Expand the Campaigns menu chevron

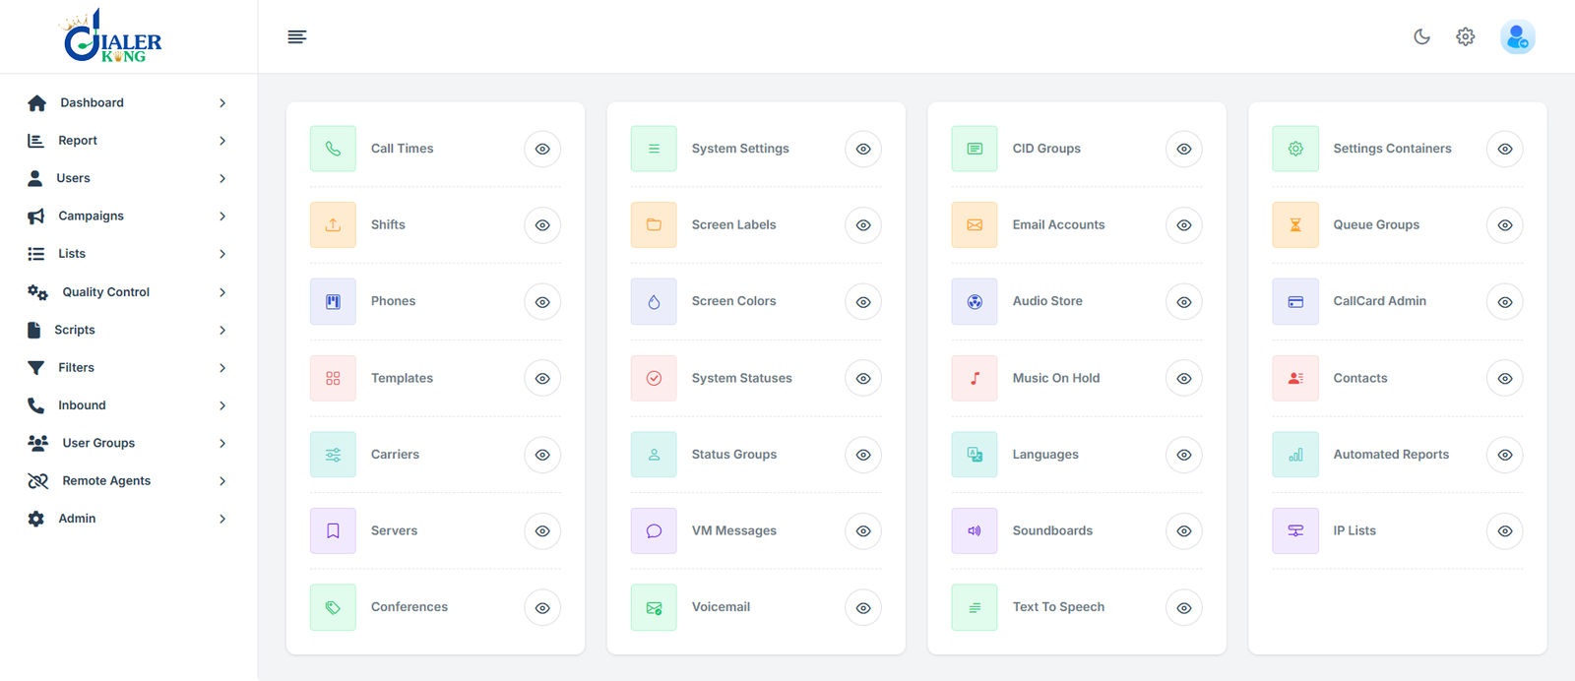click(222, 217)
